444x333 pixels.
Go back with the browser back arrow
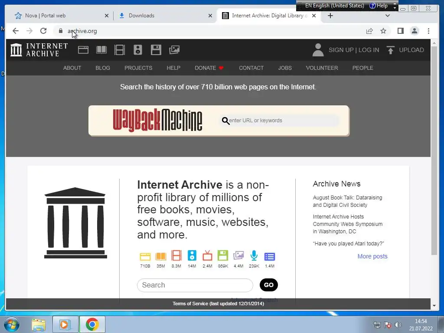tap(16, 31)
